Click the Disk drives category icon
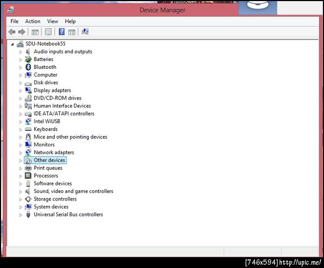 click(x=28, y=83)
